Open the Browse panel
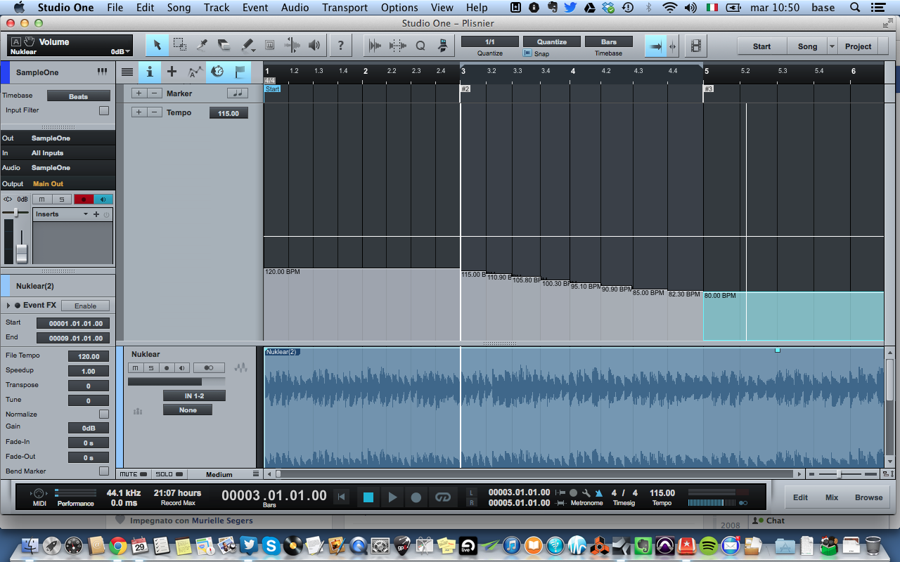This screenshot has height=562, width=900. [x=868, y=497]
